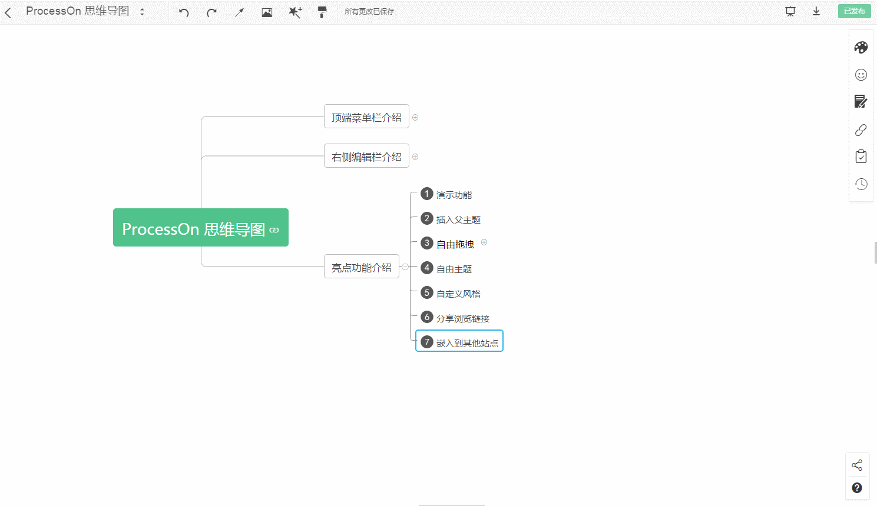The height and width of the screenshot is (506, 877).
Task: Select the relation line arrow tool
Action: pos(239,12)
